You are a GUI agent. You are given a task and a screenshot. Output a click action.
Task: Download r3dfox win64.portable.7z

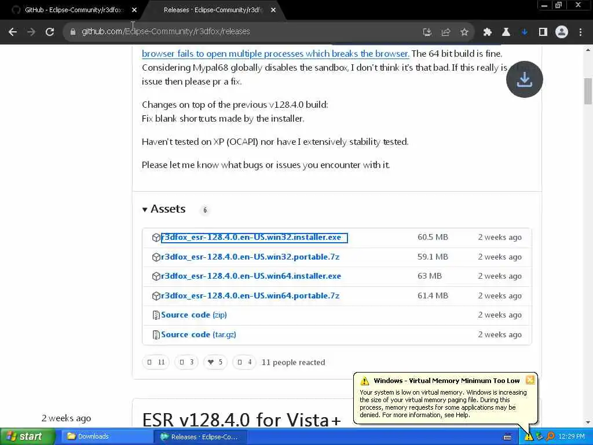click(x=250, y=296)
